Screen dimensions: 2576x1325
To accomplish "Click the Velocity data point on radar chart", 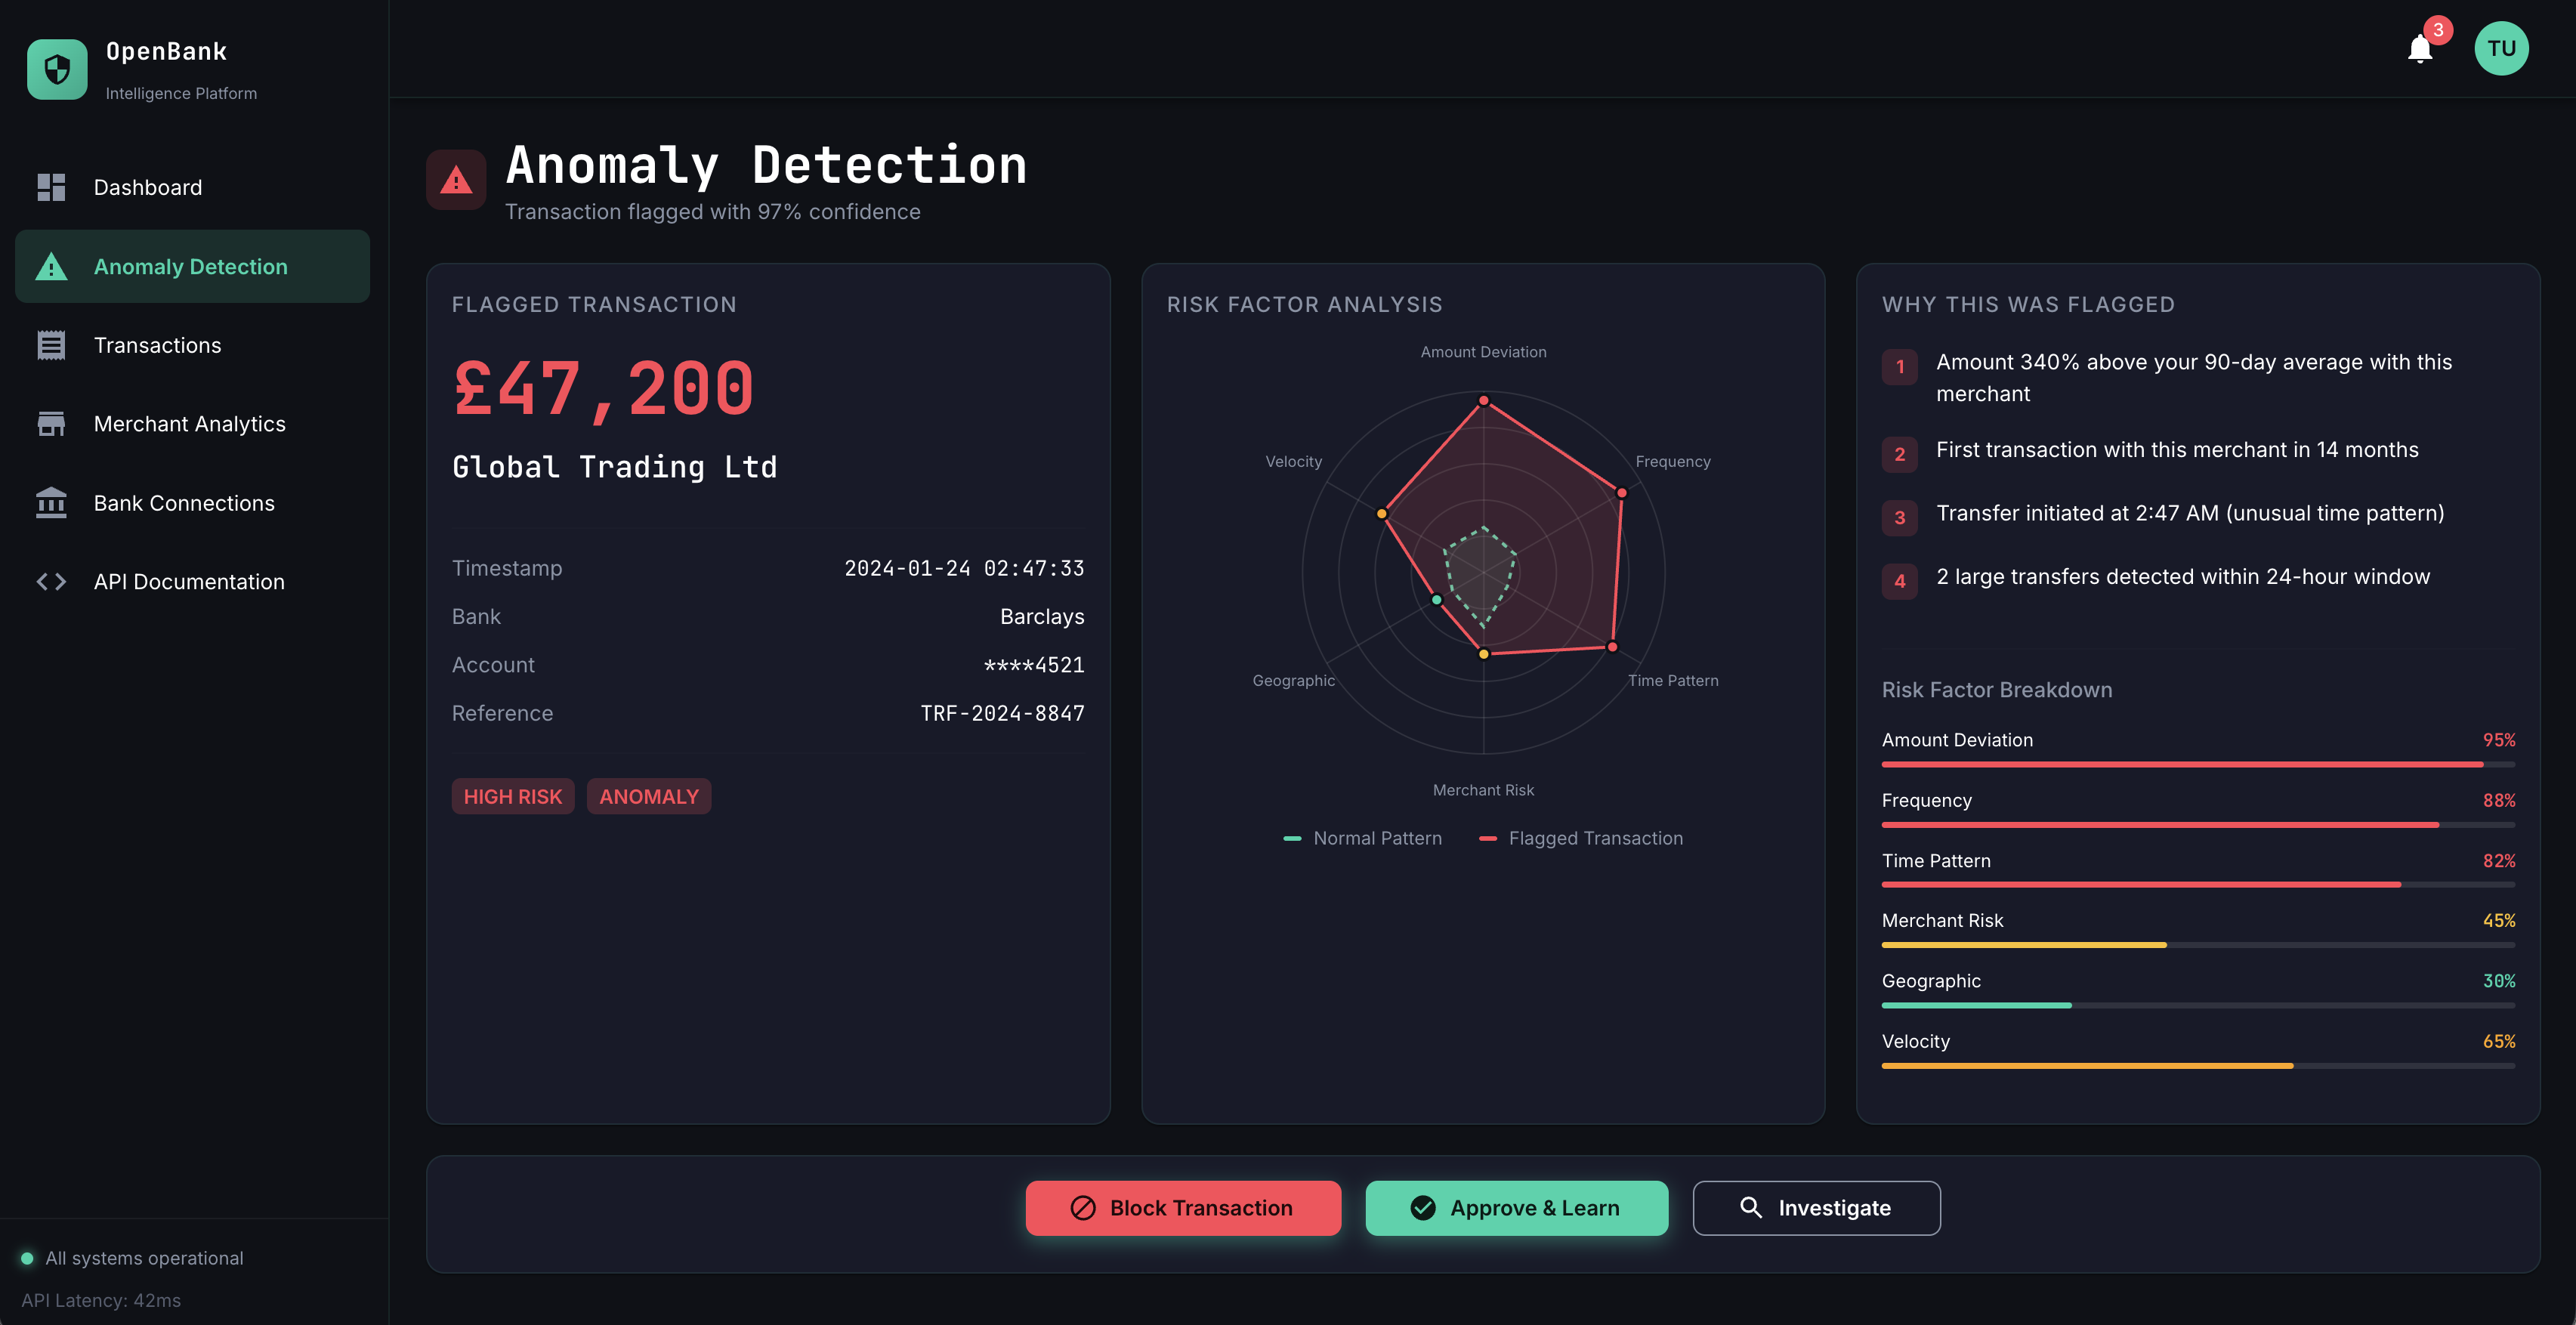I will tap(1382, 514).
